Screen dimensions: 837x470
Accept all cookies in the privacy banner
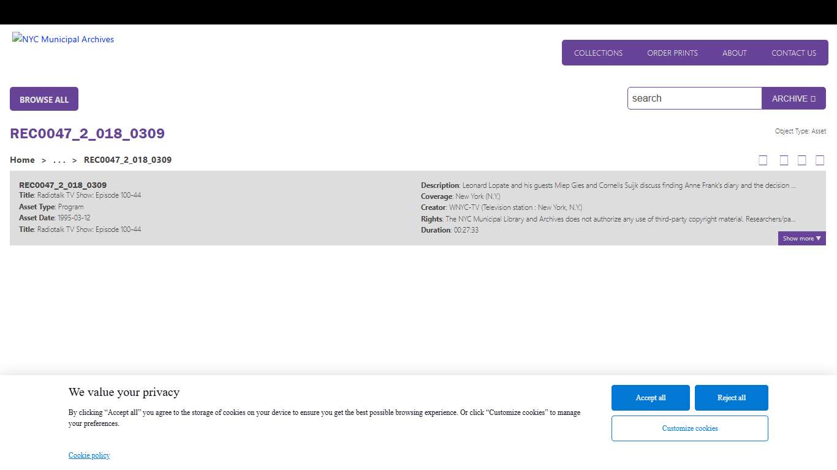[650, 398]
